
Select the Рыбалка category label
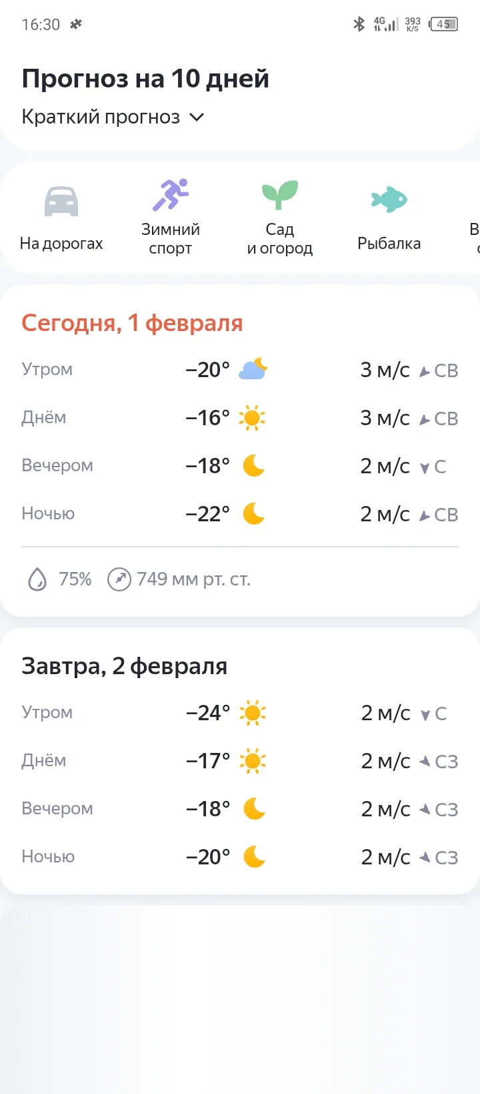(x=389, y=244)
